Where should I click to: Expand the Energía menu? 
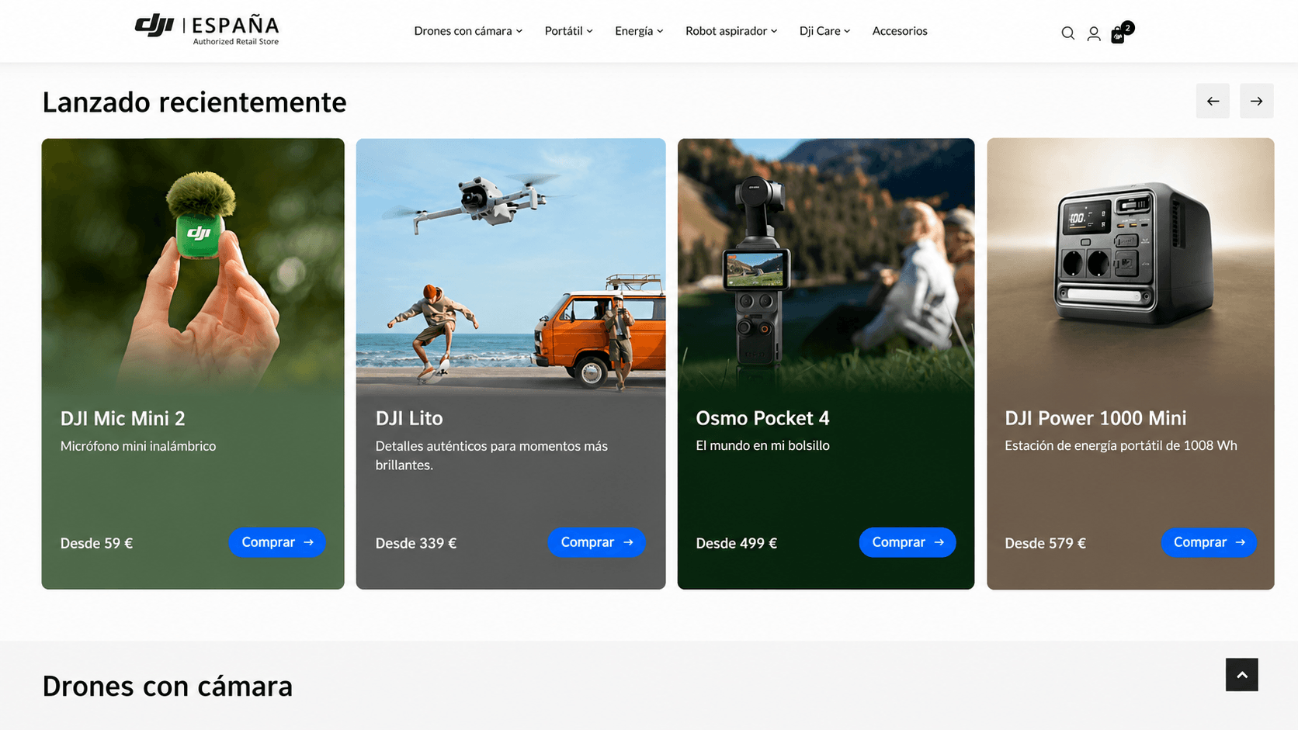pos(639,31)
